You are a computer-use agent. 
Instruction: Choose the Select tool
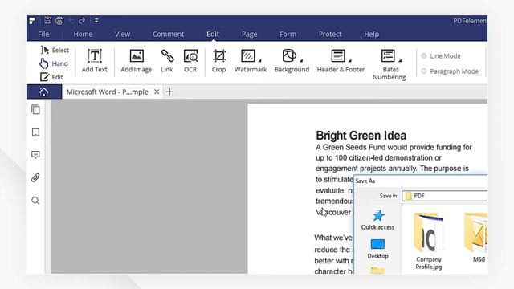55,50
